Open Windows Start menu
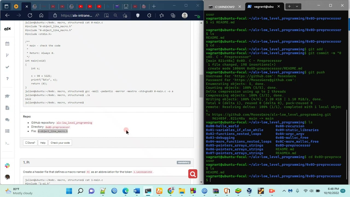 point(69,191)
